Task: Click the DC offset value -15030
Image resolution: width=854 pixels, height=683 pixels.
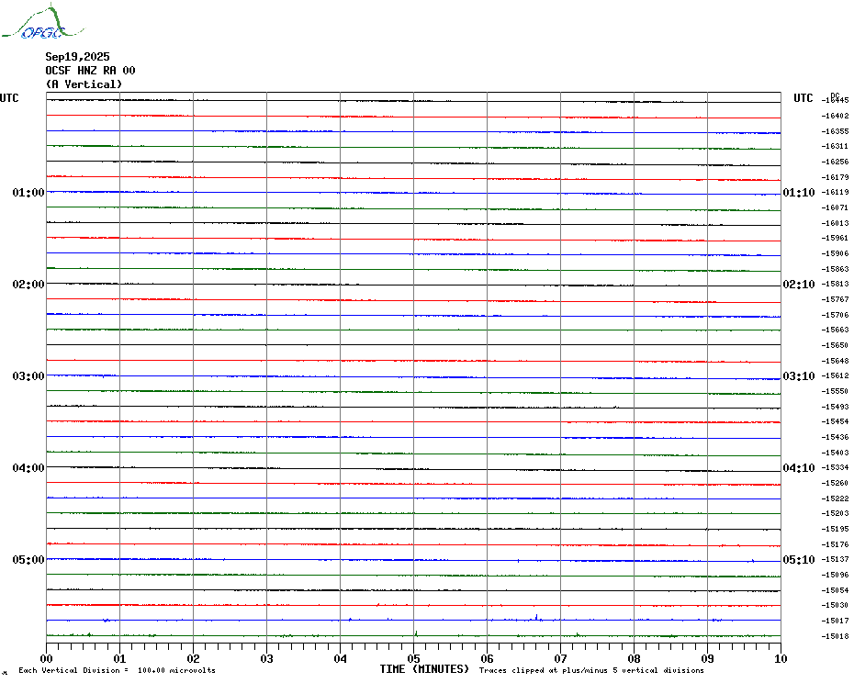Action: 835,605
